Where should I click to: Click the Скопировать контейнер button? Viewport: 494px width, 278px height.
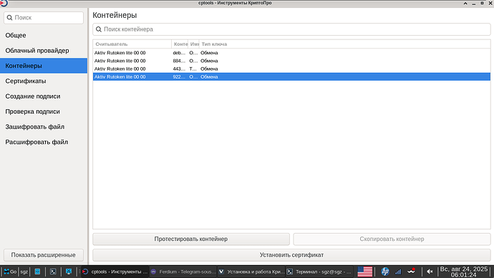pos(392,239)
